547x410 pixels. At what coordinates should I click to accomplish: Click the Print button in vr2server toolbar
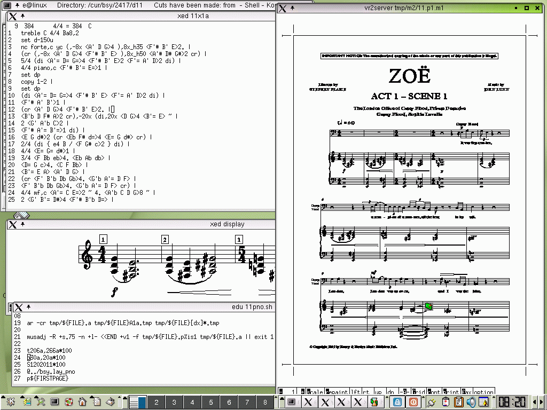(x=451, y=392)
